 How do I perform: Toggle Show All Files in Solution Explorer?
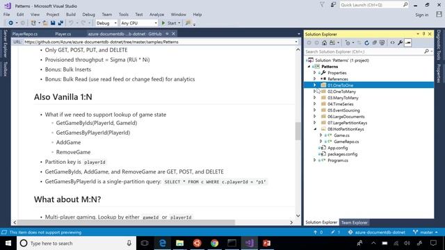382,43
